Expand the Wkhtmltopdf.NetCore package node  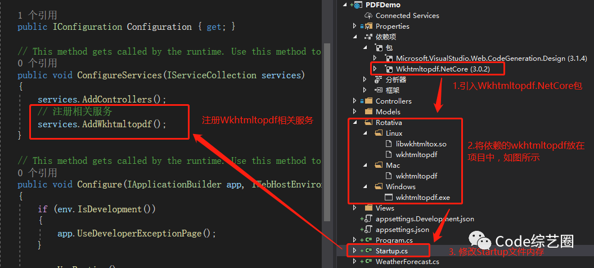[375, 69]
